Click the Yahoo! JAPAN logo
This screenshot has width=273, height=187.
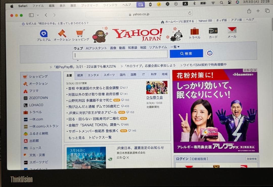[x=138, y=34]
